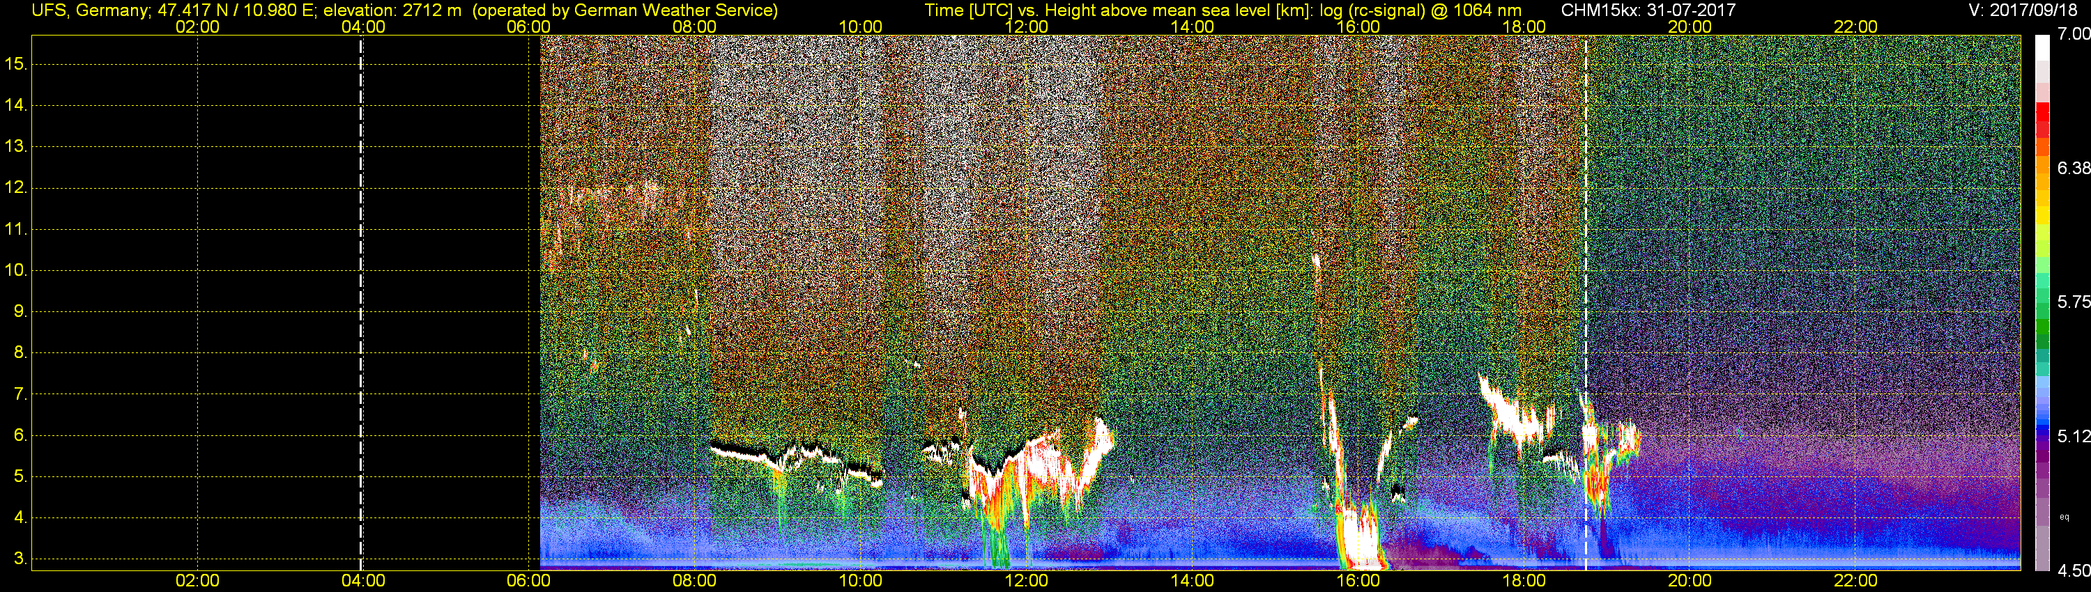Screen dimensions: 2091x592
Task: Select the 06:00 label on the bottom time axis
Action: tap(528, 581)
